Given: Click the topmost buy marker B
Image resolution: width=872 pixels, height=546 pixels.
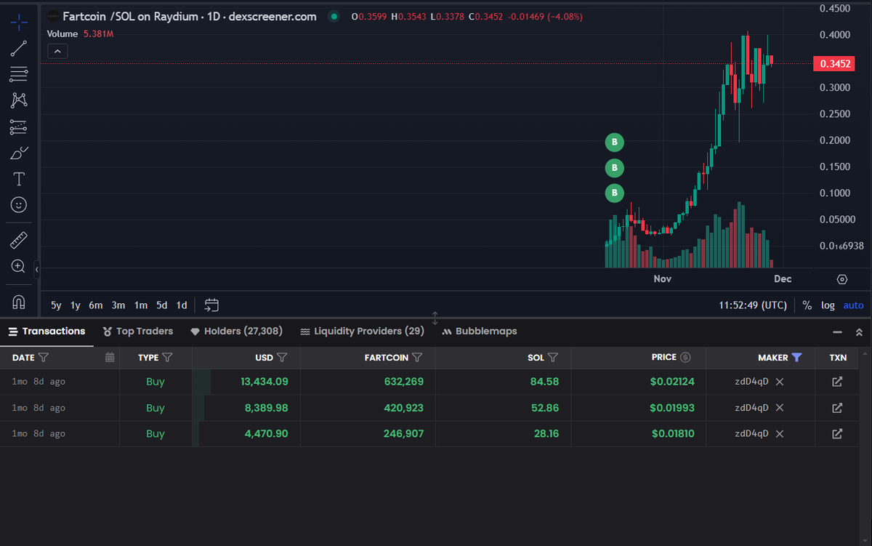Looking at the screenshot, I should point(615,142).
